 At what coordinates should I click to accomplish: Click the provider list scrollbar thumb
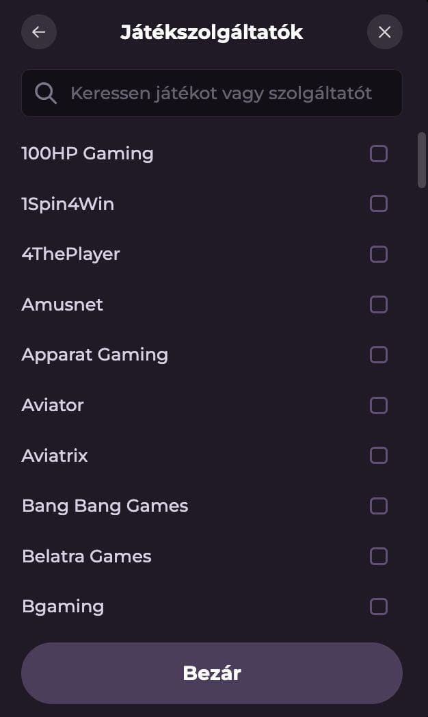coord(422,159)
